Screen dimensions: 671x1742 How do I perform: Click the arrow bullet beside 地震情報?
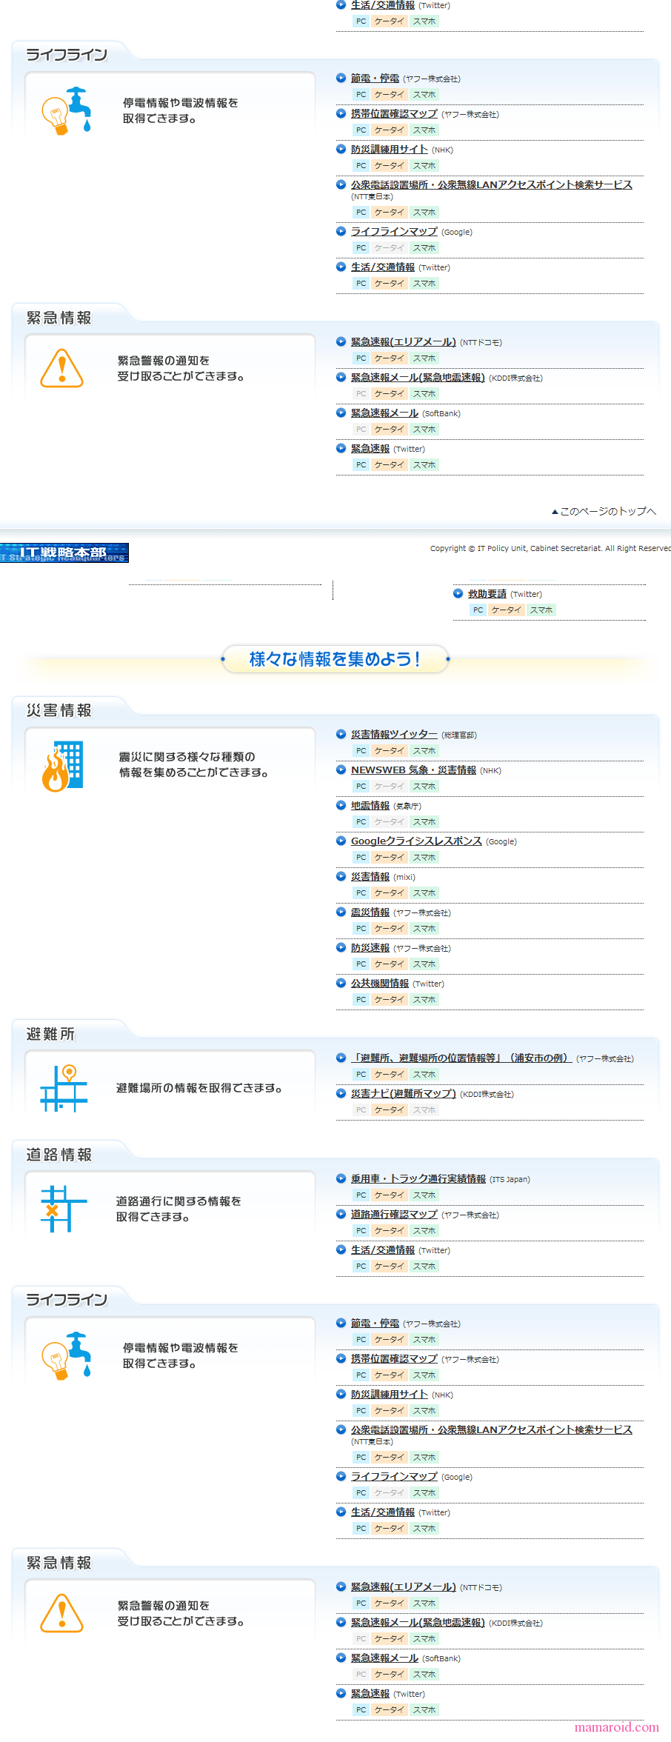pos(341,805)
